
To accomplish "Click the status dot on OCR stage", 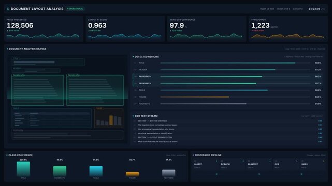I will click(x=297, y=161).
